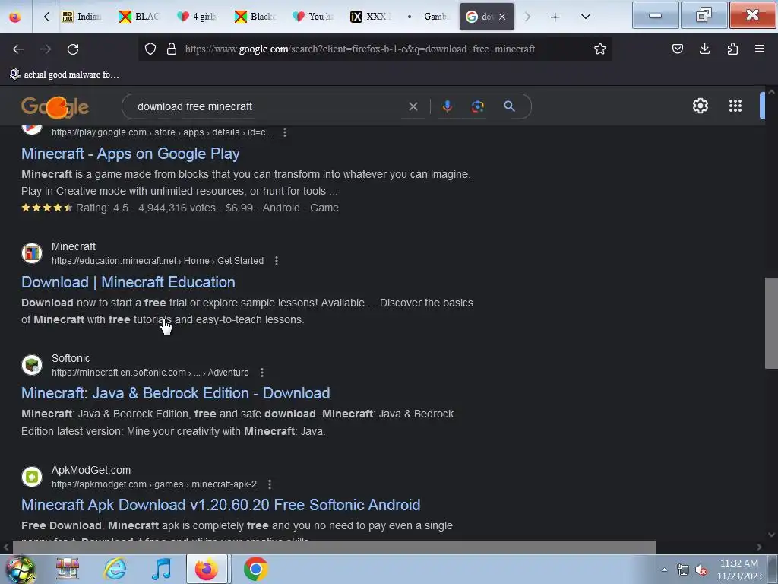Open Google quick settings gear
This screenshot has width=778, height=584.
tap(700, 106)
